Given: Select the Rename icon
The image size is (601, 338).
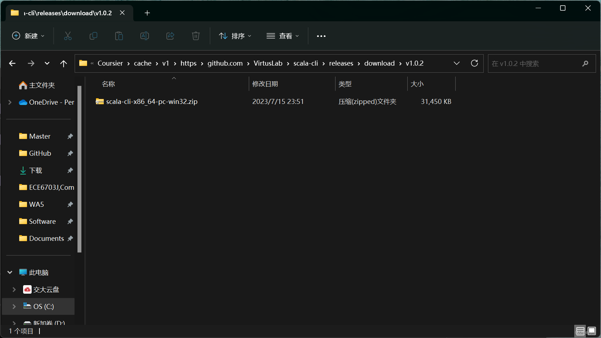Looking at the screenshot, I should point(145,36).
